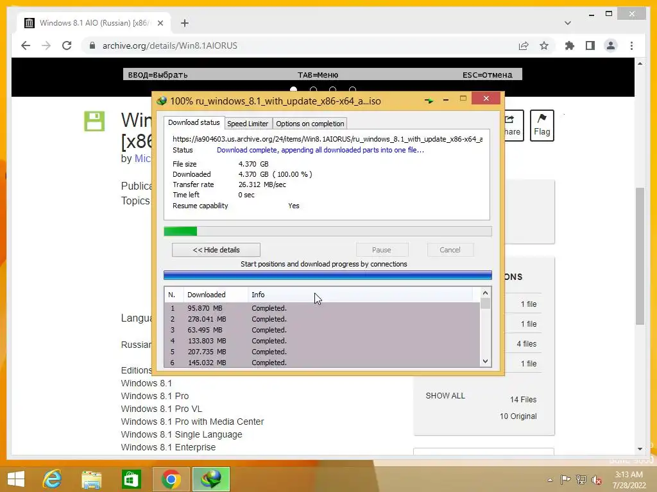
Task: Click the Flag button on archive page
Action: 542,125
